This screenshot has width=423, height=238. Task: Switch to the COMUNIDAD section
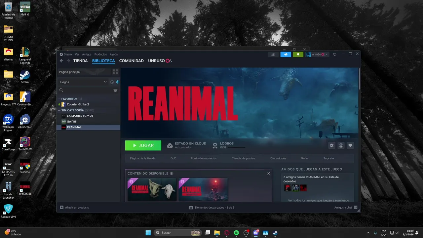(x=132, y=61)
